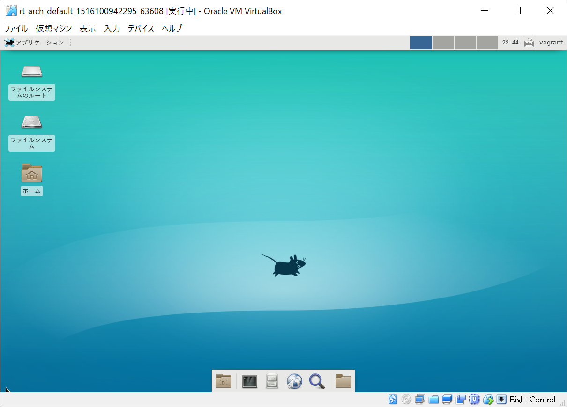Click the optical drive status icon
Viewport: 567px width, 407px height.
click(x=406, y=400)
